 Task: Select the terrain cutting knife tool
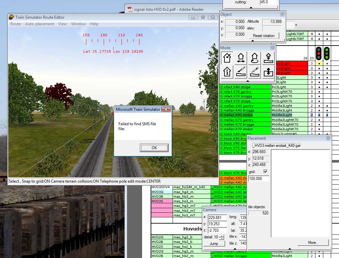241,71
